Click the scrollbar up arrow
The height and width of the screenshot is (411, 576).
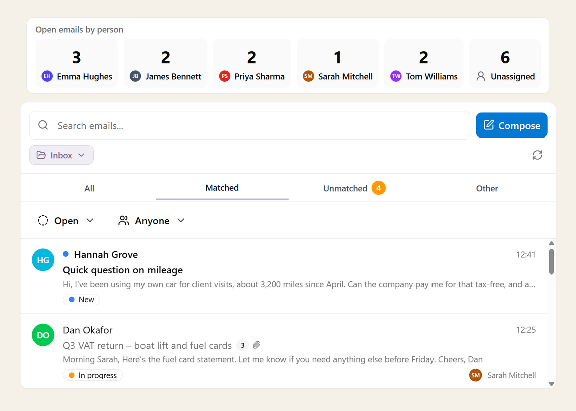click(x=551, y=243)
